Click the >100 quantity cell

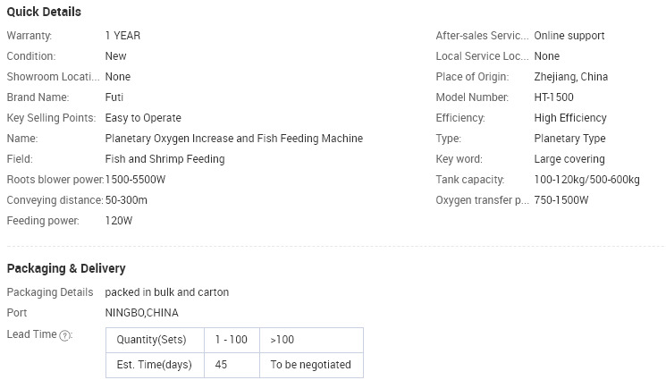pyautogui.click(x=311, y=340)
